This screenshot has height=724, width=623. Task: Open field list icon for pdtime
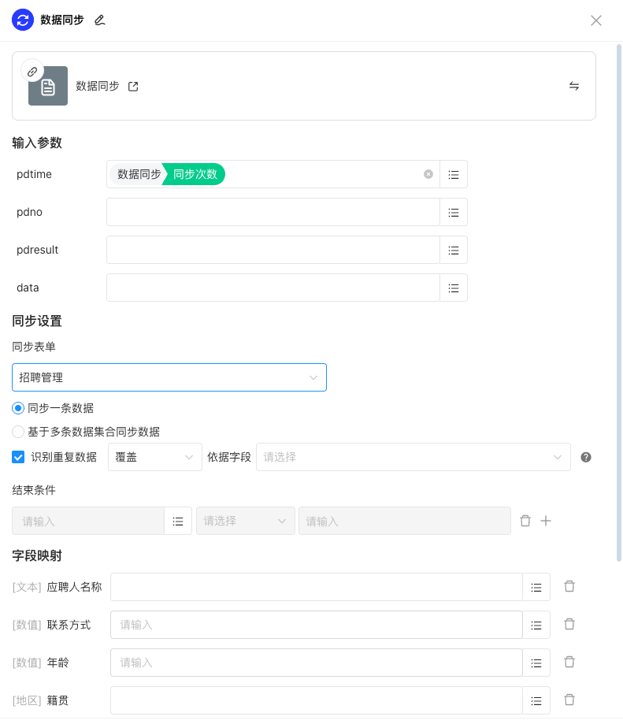click(x=454, y=174)
